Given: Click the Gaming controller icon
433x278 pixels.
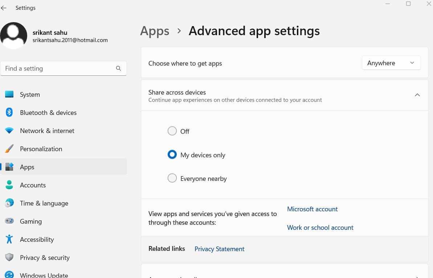Looking at the screenshot, I should [x=9, y=221].
